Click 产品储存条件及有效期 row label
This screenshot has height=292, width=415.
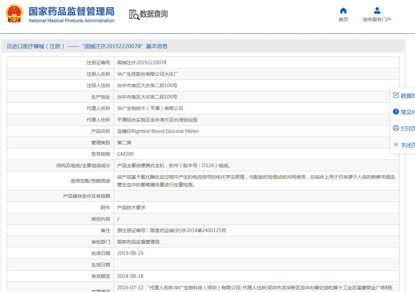(86, 196)
